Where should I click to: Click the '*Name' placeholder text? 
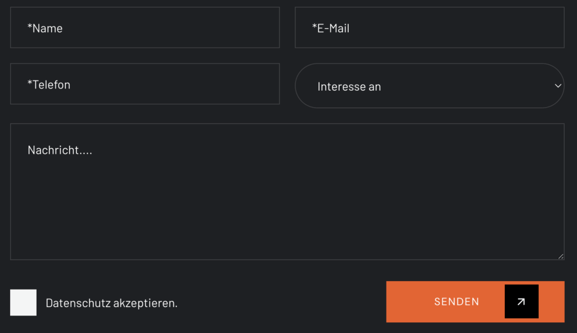45,28
